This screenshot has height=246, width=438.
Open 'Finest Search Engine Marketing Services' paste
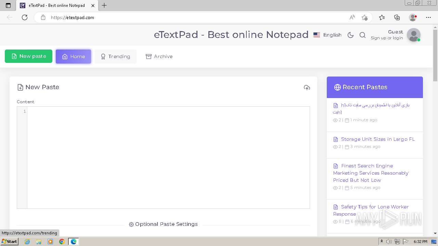[x=371, y=173]
